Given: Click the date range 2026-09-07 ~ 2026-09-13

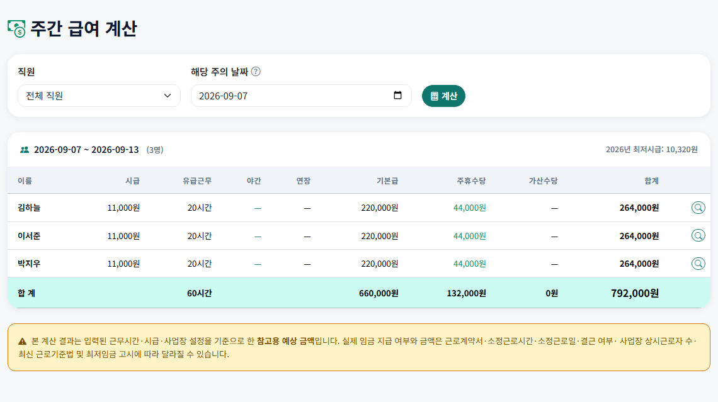Looking at the screenshot, I should [x=86, y=150].
